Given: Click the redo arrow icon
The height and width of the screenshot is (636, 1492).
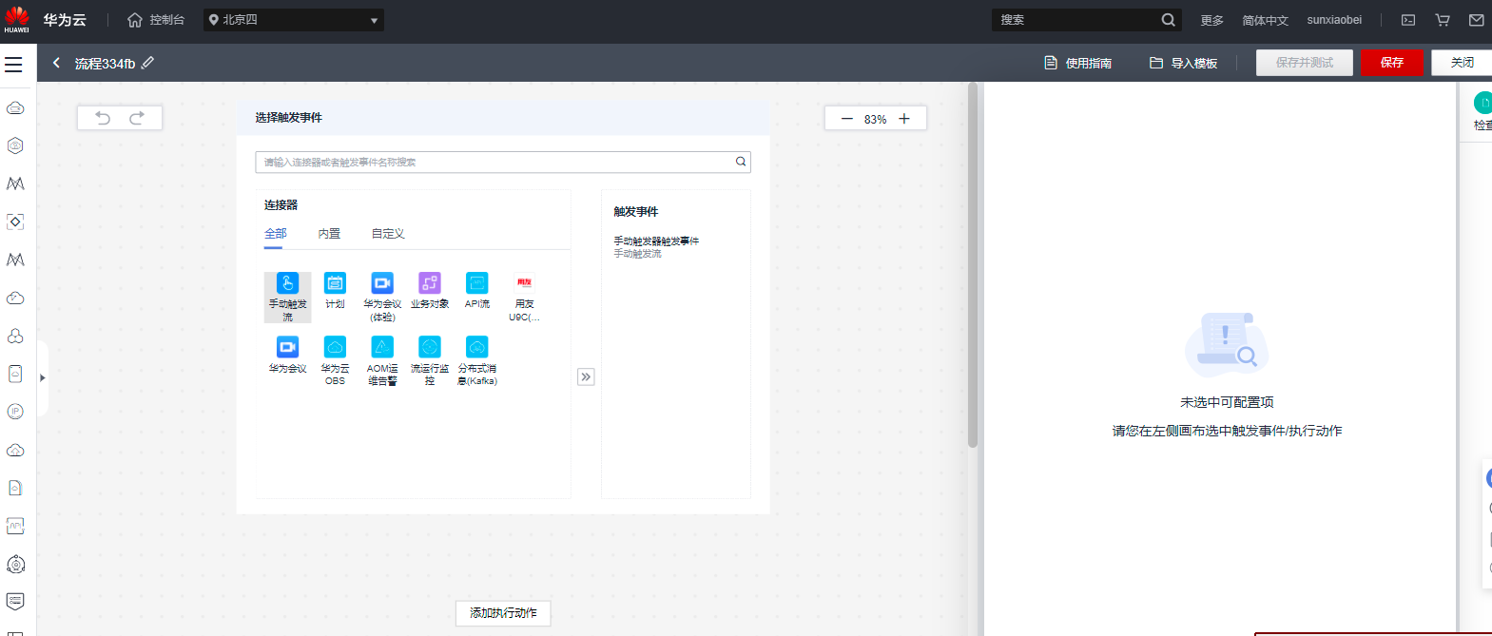Looking at the screenshot, I should pyautogui.click(x=137, y=118).
